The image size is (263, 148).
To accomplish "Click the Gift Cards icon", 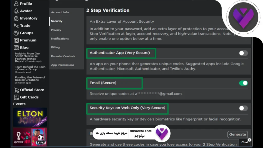I will pos(29,97).
